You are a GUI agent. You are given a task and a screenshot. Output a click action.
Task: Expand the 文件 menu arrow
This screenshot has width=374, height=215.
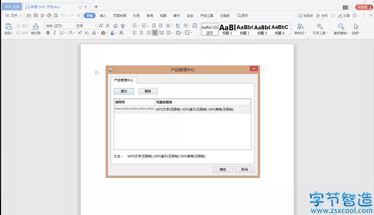tap(21, 15)
